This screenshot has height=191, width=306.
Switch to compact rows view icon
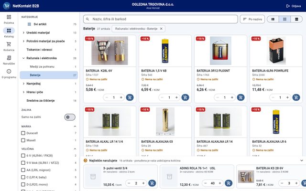point(296,19)
